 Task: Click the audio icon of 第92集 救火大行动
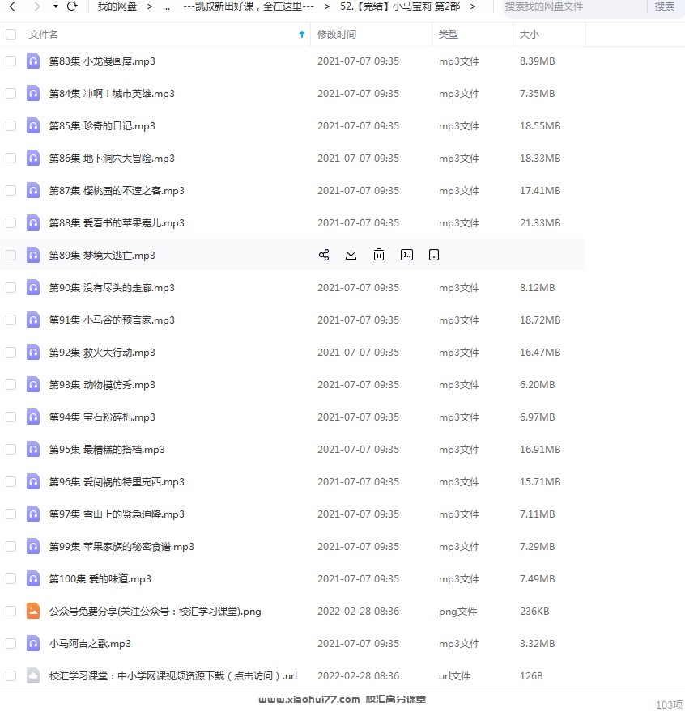(33, 353)
